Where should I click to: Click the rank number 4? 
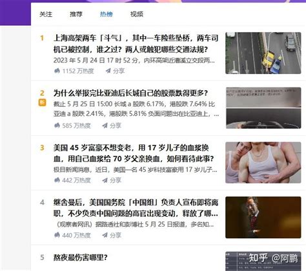click(42, 202)
